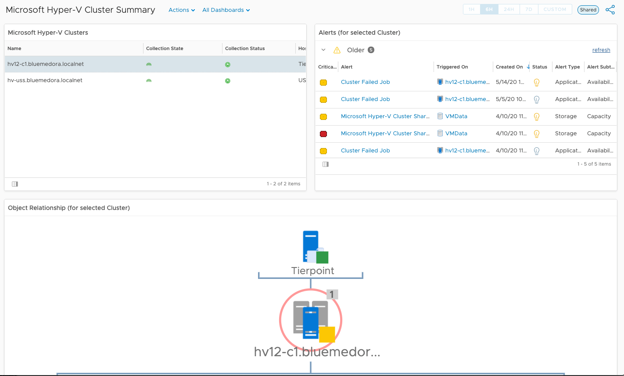The height and width of the screenshot is (376, 624).
Task: Open the 5/14/20 Cluster Failed Job alert
Action: [x=365, y=82]
